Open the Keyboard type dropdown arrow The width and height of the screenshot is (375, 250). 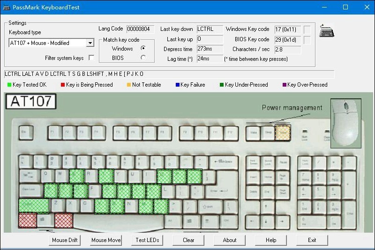(90, 43)
